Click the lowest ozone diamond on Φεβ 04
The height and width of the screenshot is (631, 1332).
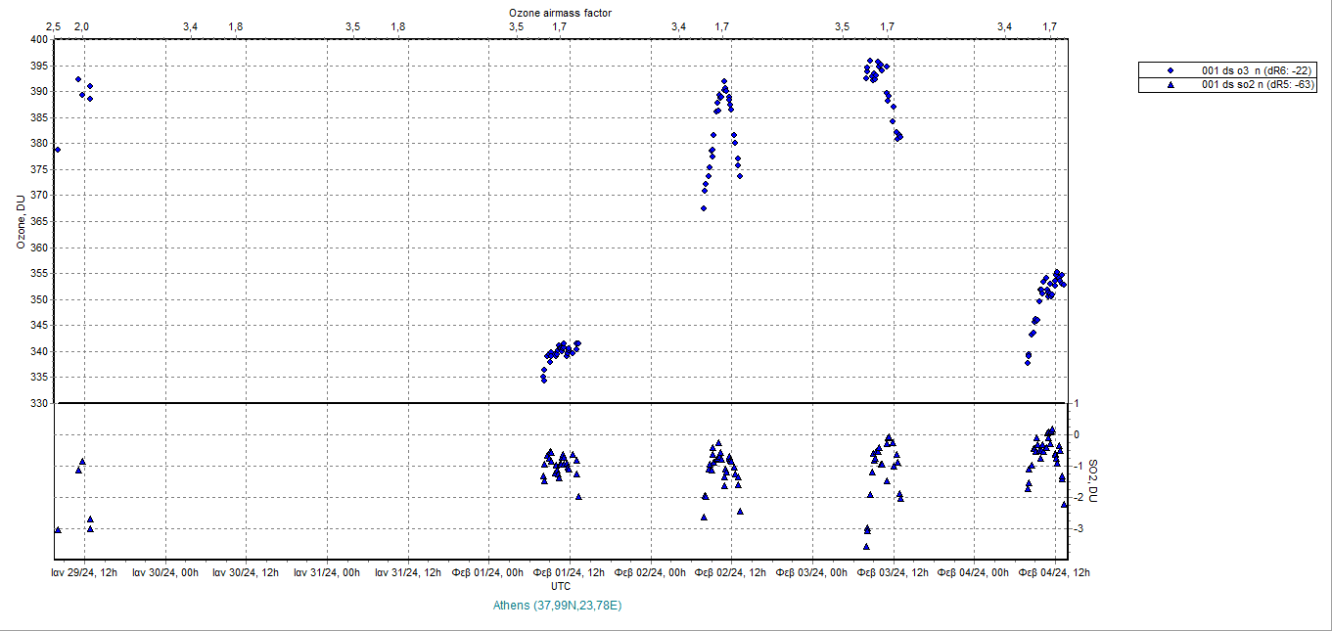[x=1028, y=362]
